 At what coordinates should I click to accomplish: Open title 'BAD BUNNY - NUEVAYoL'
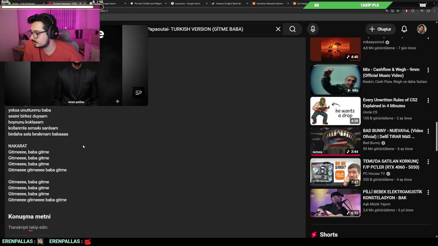pos(393,134)
